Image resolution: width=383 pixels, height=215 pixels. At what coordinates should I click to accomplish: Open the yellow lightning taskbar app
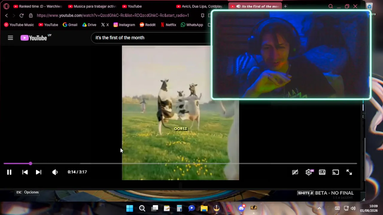coord(254,208)
